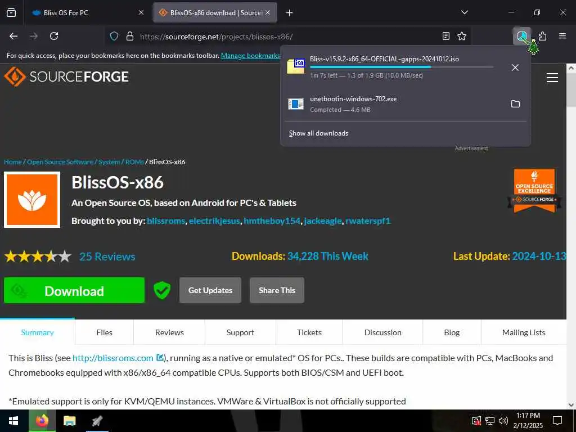
Task: Go back with the browser back arrow
Action: click(13, 36)
